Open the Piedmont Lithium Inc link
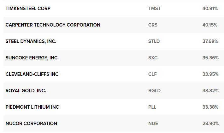 click(x=32, y=107)
